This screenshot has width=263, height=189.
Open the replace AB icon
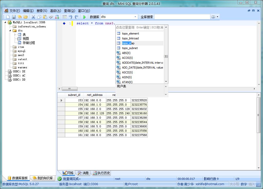(x=57, y=17)
